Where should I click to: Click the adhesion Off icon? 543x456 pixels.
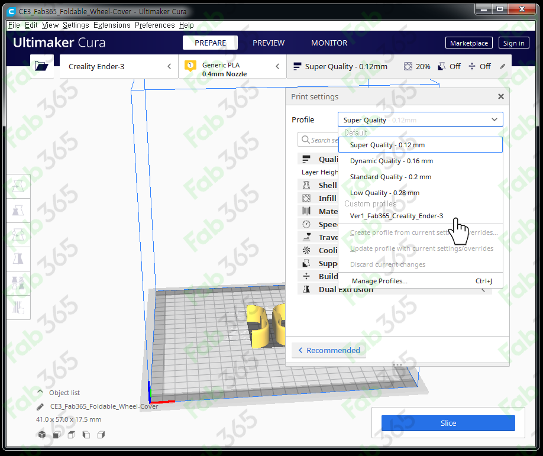(x=471, y=66)
